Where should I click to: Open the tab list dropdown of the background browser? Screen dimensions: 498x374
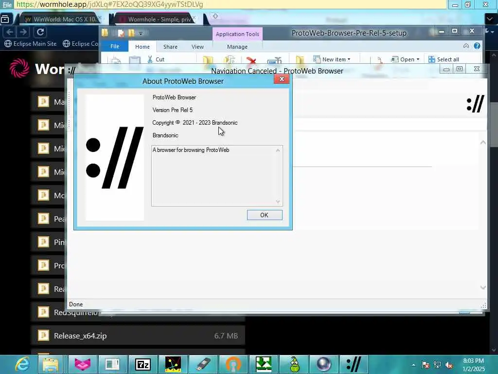(x=489, y=19)
